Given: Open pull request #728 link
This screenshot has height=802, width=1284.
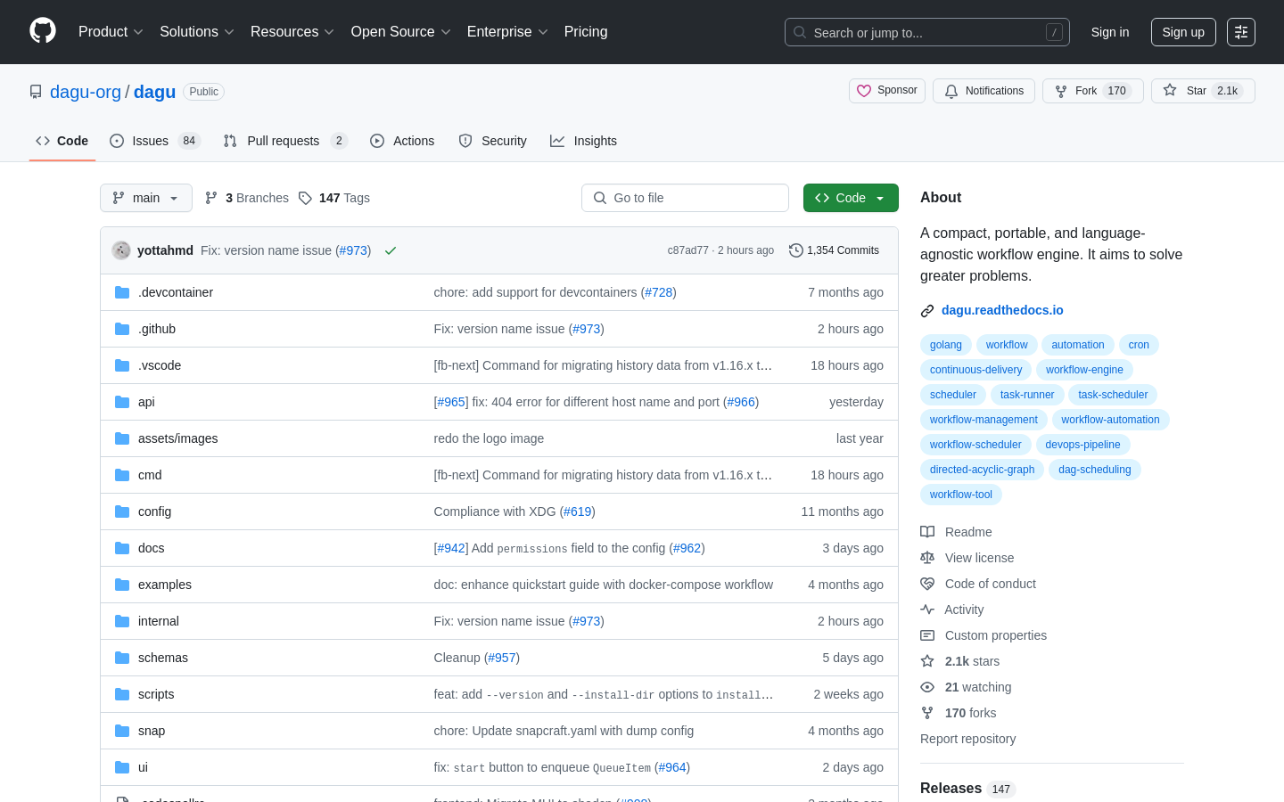Looking at the screenshot, I should [x=658, y=292].
